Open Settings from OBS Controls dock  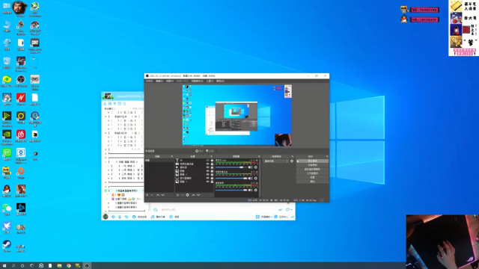pos(312,178)
